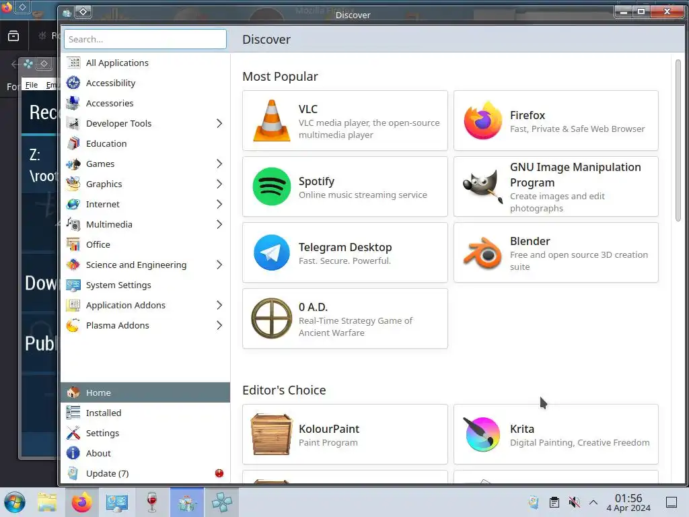Screen dimensions: 689x517
Task: Click the Telegram paper plane icon
Action: tap(272, 252)
